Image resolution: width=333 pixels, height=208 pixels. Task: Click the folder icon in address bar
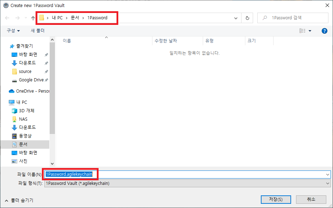42,18
